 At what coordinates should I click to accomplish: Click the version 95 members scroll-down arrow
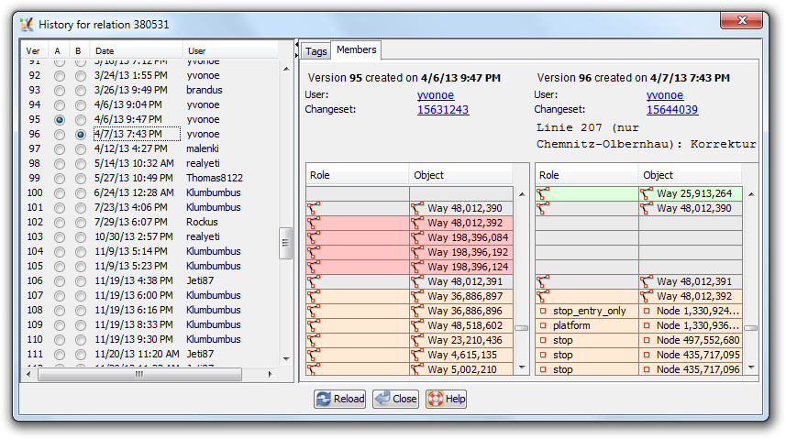click(522, 368)
